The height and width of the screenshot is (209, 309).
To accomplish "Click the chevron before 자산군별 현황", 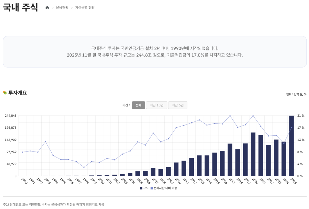I will [x=72, y=8].
